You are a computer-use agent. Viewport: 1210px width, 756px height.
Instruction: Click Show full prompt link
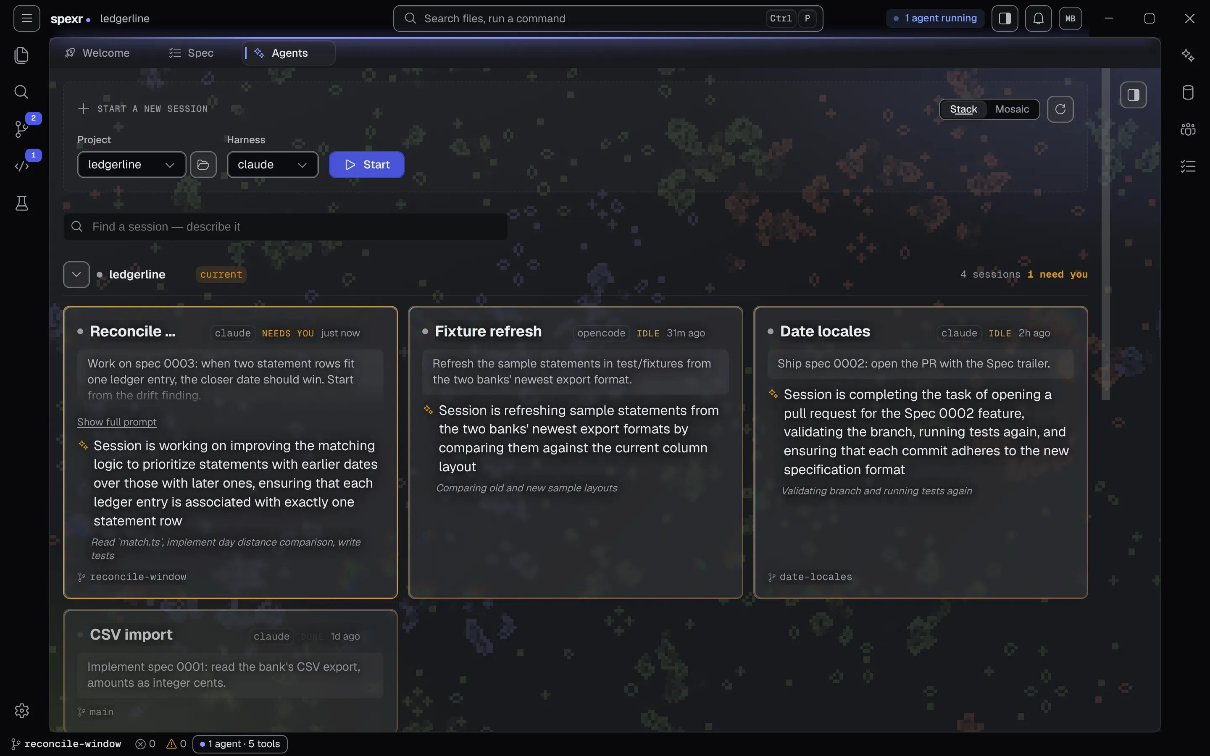(117, 422)
